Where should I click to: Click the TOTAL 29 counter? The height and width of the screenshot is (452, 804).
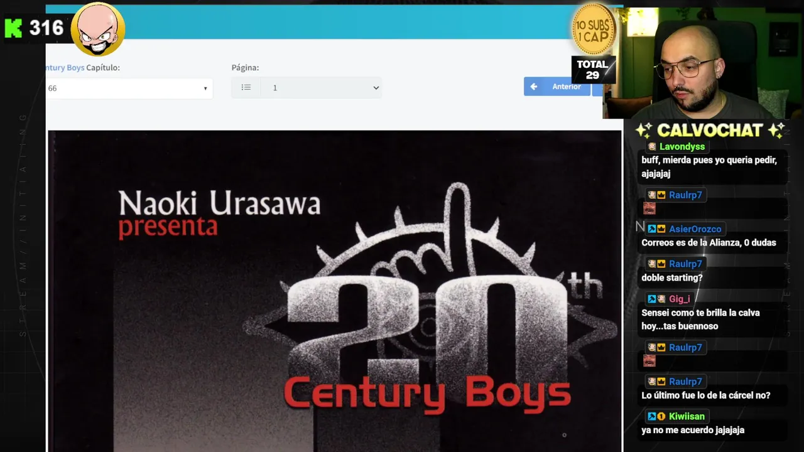592,70
